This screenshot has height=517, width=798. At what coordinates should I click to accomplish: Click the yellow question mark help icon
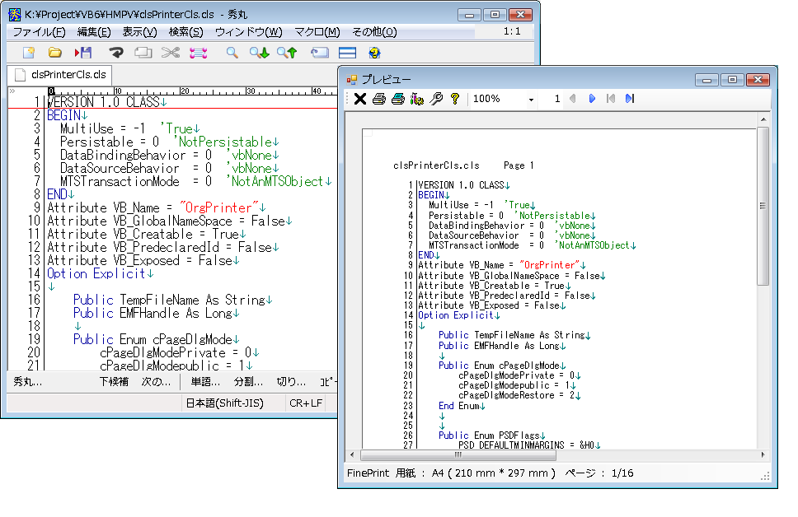coord(455,99)
